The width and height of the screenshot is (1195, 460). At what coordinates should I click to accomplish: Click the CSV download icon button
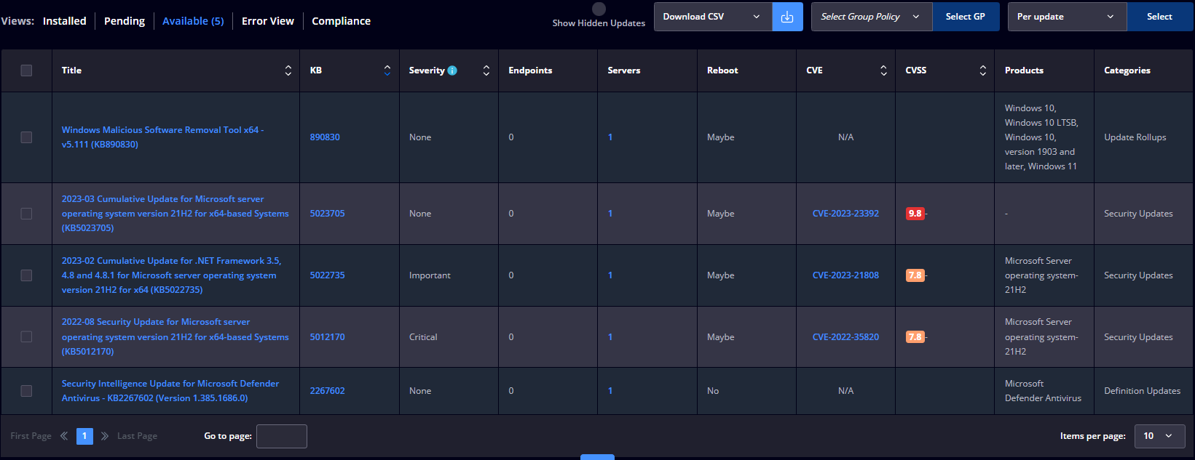tap(787, 17)
